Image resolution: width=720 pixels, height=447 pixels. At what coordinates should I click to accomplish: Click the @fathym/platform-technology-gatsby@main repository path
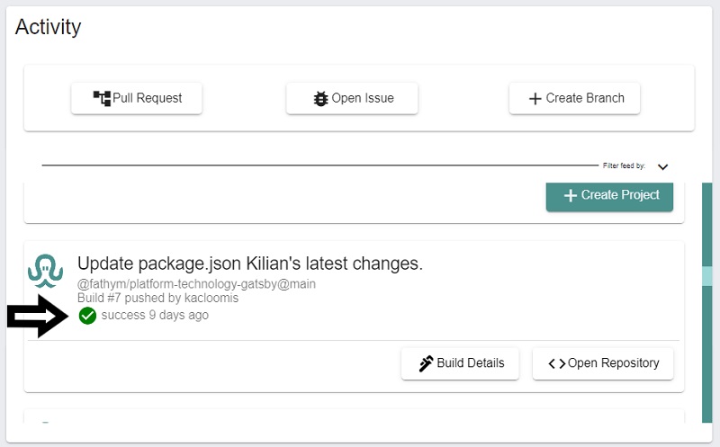pyautogui.click(x=196, y=284)
